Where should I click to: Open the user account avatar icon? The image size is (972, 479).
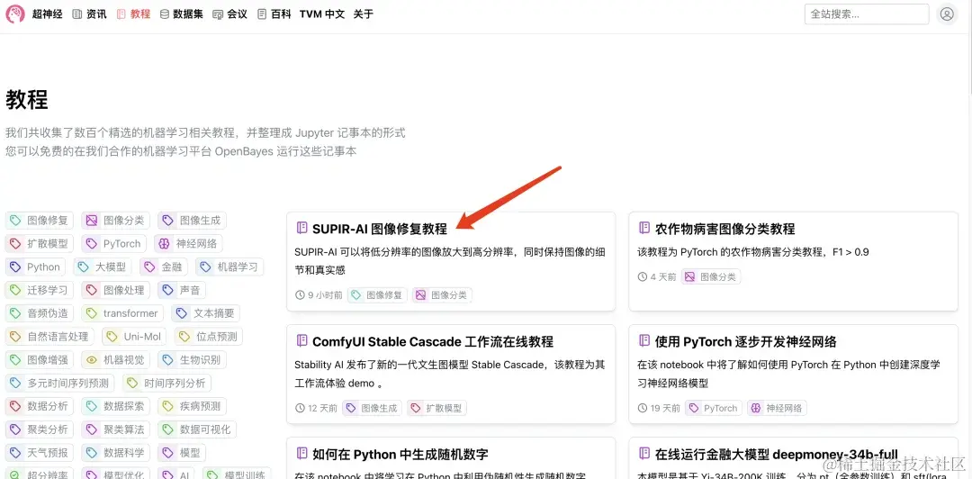(947, 14)
